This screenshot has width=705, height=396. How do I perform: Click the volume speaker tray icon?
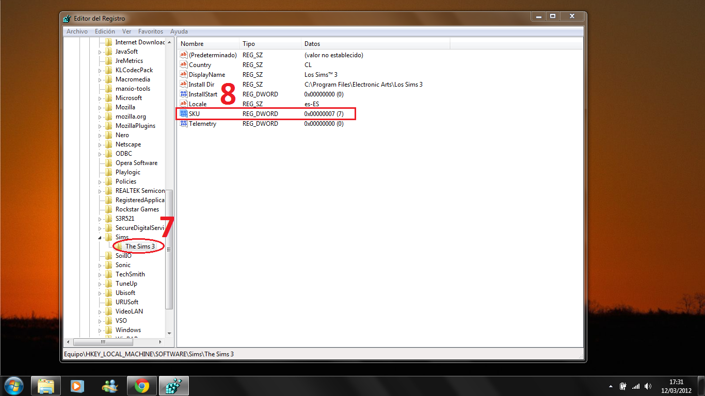(648, 386)
